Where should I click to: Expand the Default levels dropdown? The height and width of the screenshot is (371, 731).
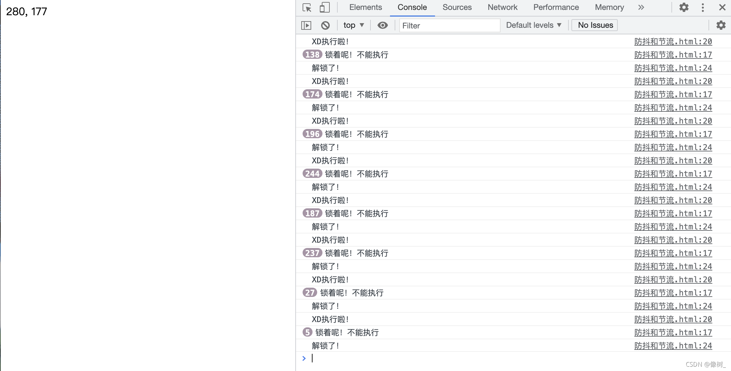pos(534,25)
